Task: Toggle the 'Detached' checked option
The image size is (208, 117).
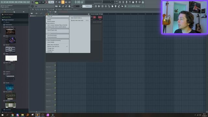Action: pyautogui.click(x=58, y=52)
